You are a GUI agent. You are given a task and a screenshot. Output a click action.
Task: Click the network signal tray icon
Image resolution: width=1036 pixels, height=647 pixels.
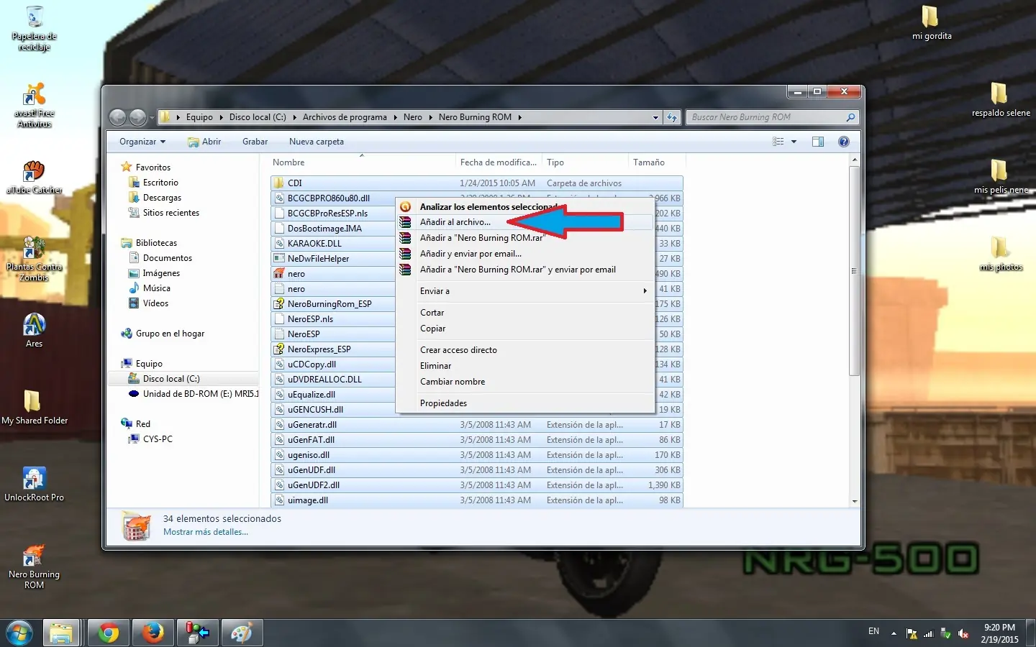(x=929, y=633)
